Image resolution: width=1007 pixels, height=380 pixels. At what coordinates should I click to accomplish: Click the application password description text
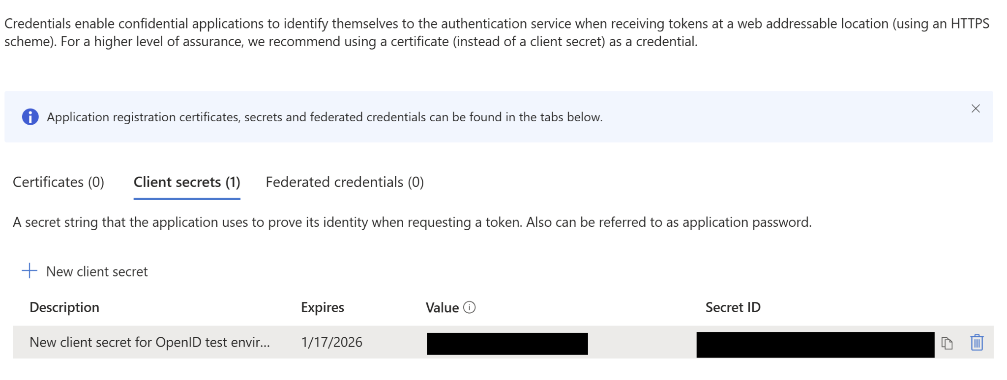pos(412,222)
